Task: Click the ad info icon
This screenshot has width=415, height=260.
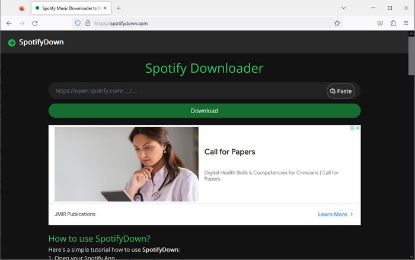Action: click(352, 128)
